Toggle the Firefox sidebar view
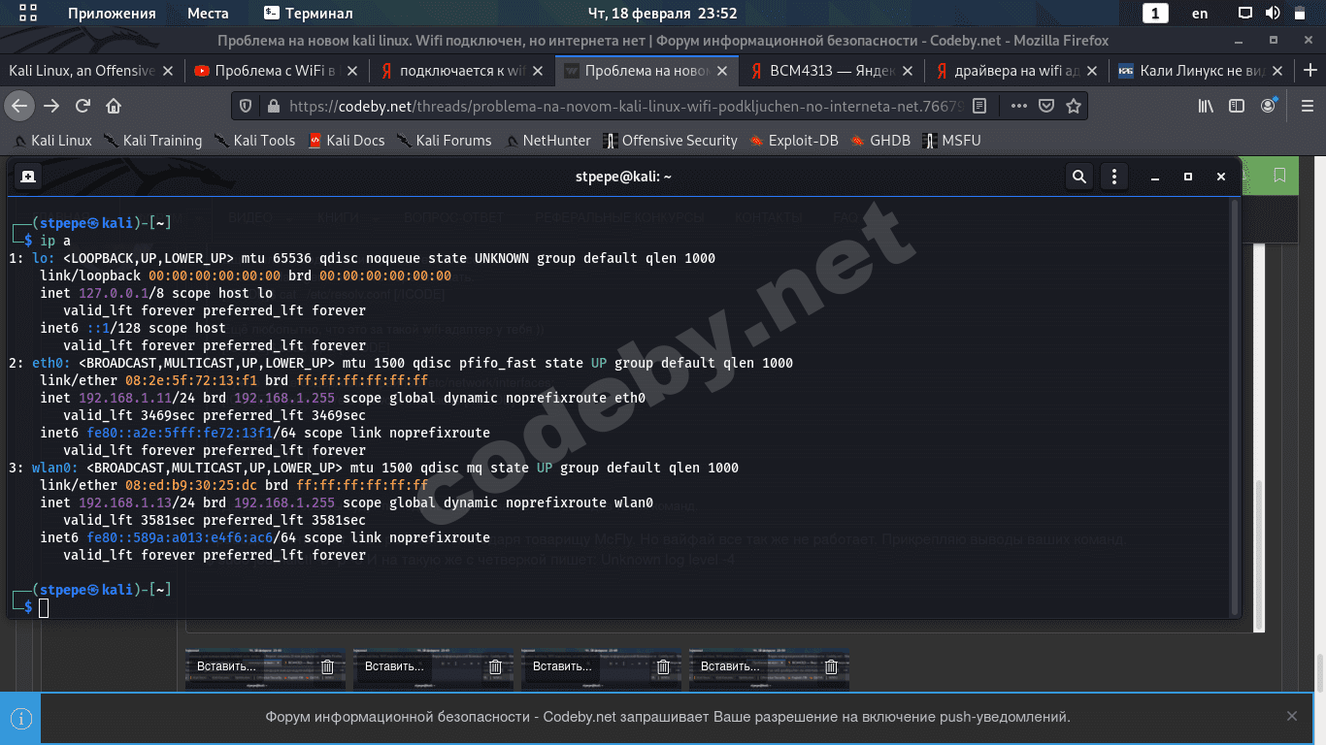The height and width of the screenshot is (745, 1326). 1237,106
